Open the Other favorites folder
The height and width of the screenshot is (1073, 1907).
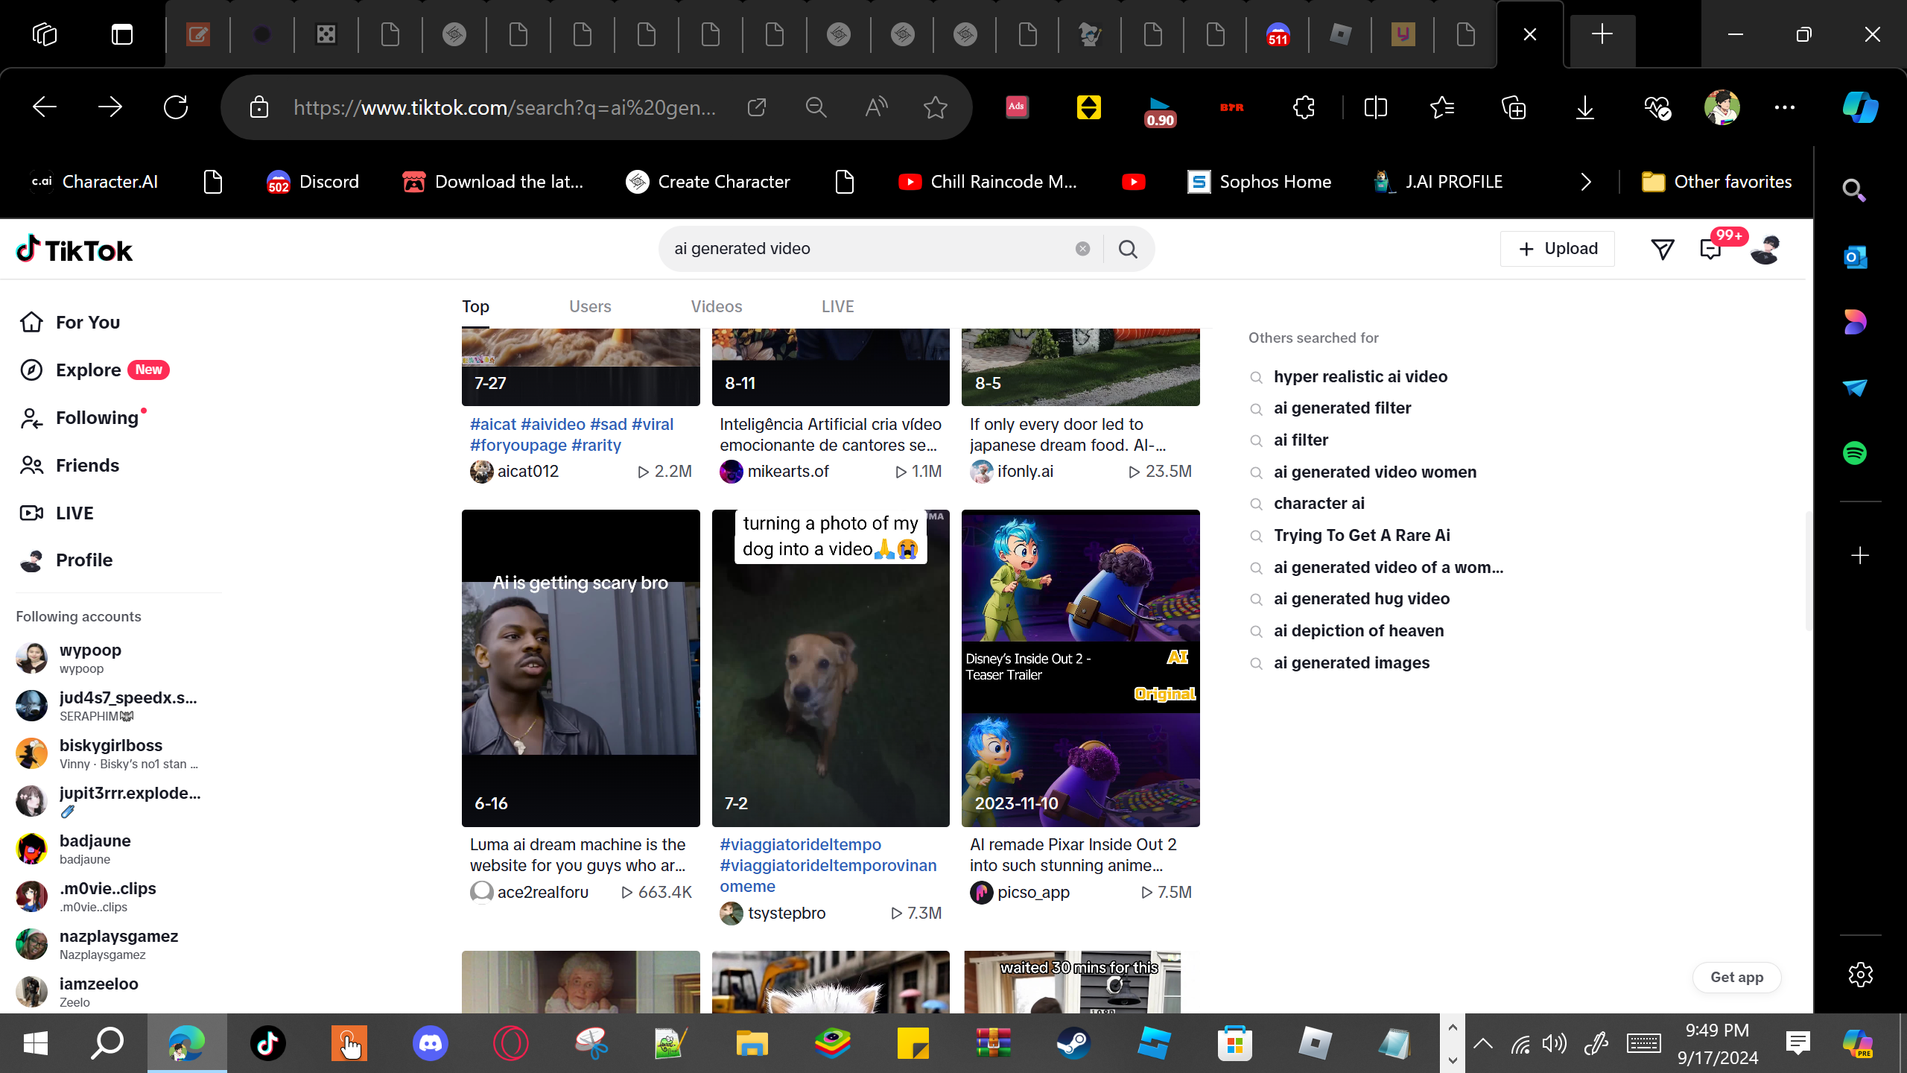[1716, 182]
